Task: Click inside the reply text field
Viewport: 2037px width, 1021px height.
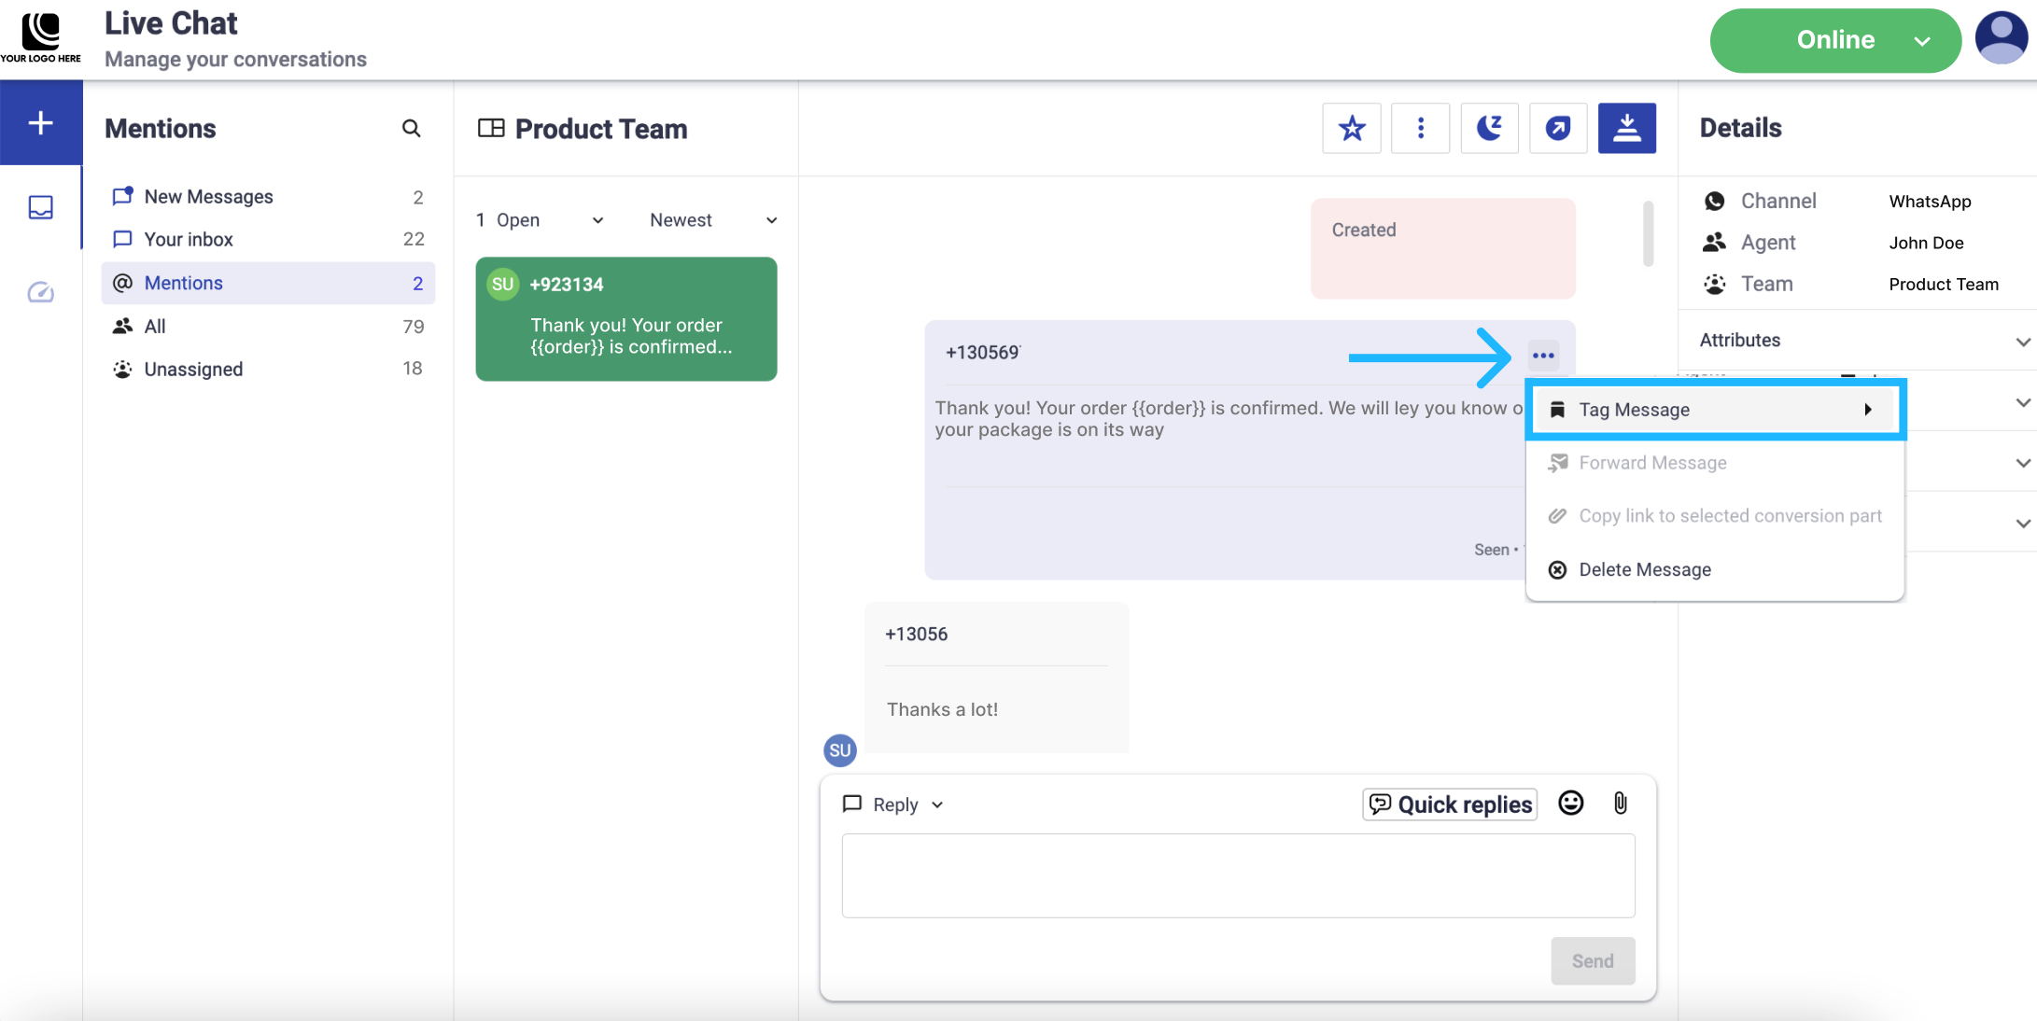Action: point(1238,875)
